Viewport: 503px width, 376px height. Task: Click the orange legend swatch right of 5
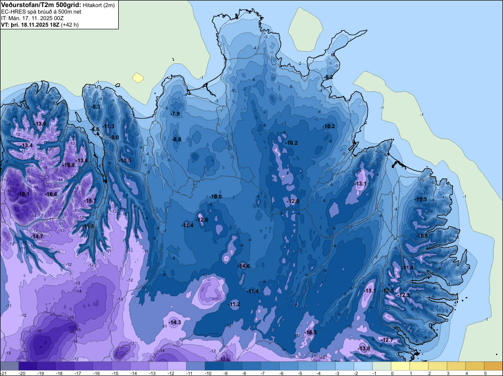(493, 366)
